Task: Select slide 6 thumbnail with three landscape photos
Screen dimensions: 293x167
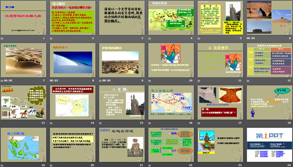Action: coord(269,18)
